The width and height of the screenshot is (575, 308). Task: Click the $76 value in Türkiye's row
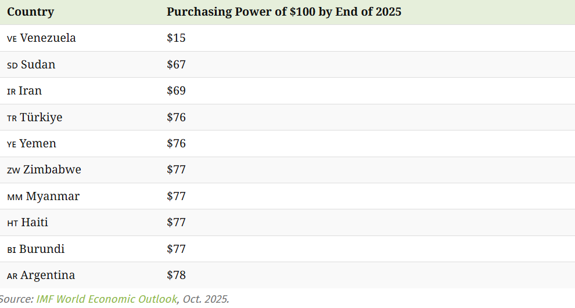[x=176, y=118]
